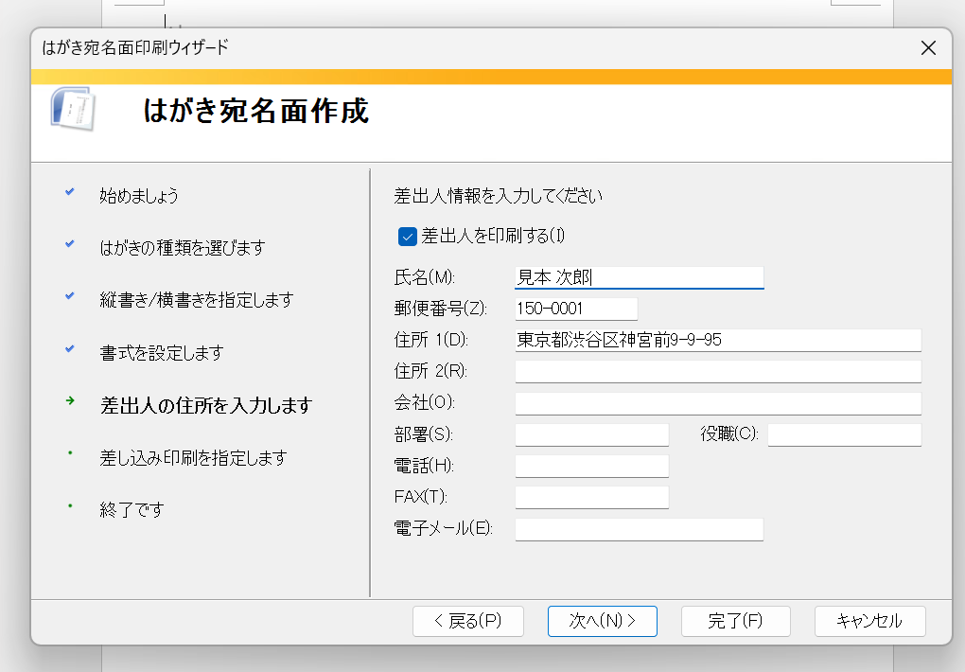965x672 pixels.
Task: Go back with the 戻る(P) button
Action: click(x=467, y=621)
